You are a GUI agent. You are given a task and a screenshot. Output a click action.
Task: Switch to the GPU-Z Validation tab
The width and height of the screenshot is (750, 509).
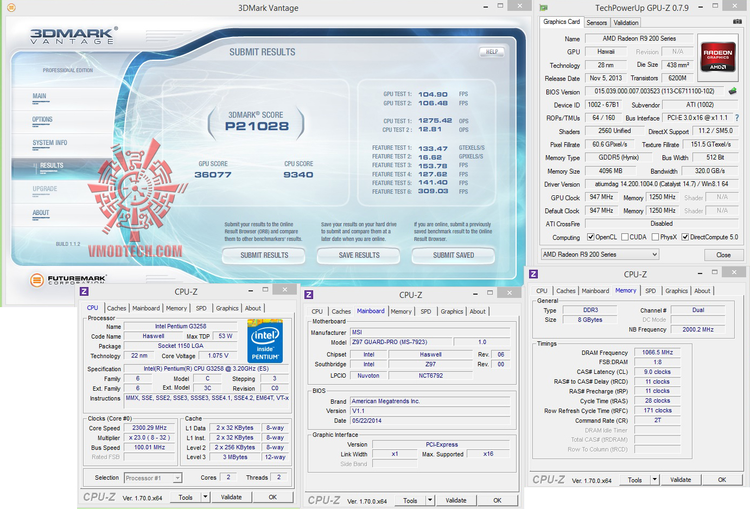pos(626,23)
